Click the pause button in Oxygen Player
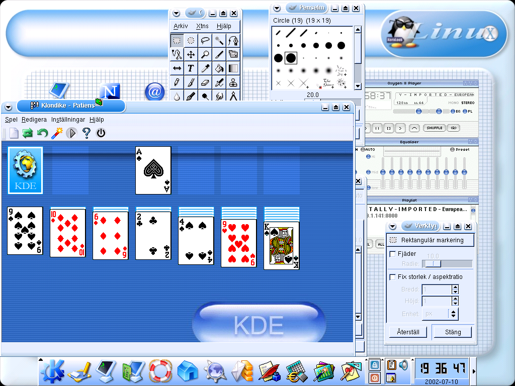This screenshot has width=515, height=386. 377,128
